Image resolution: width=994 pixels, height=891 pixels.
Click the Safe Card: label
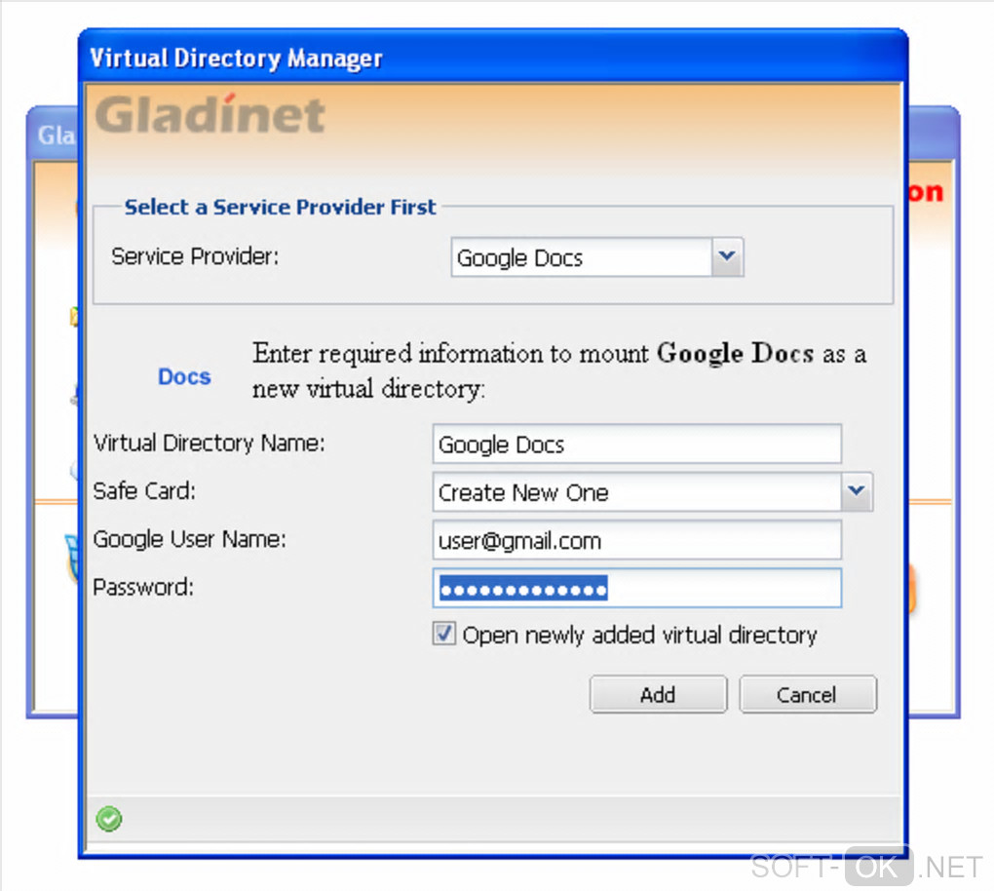pyautogui.click(x=144, y=491)
